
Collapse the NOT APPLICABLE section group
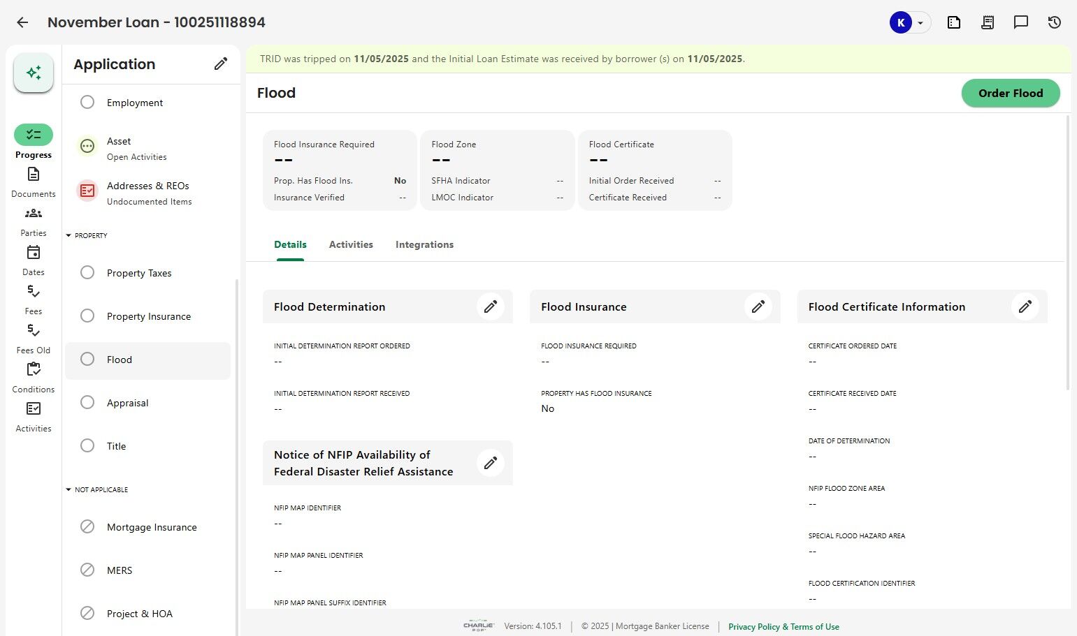pos(68,490)
